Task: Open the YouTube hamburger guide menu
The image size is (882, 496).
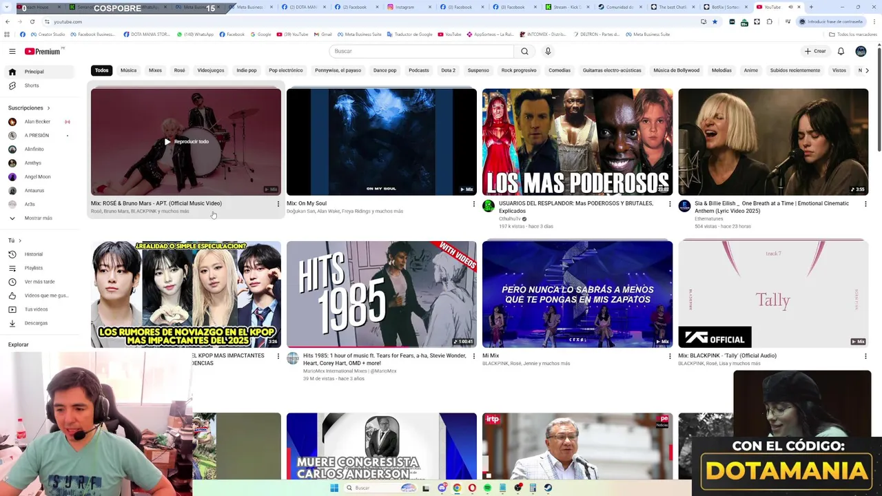Action: (12, 51)
